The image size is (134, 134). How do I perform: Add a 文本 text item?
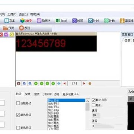10,21
